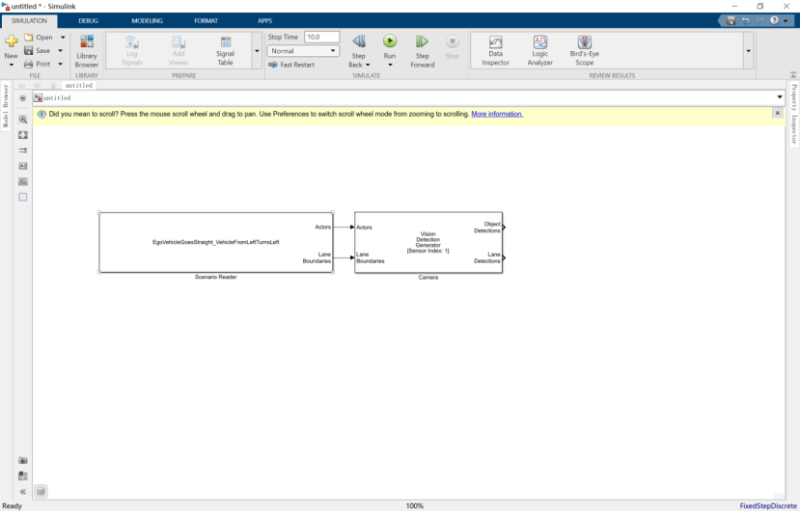Click the Annotation text tool icon
Image resolution: width=801 pixels, height=511 pixels.
23,166
